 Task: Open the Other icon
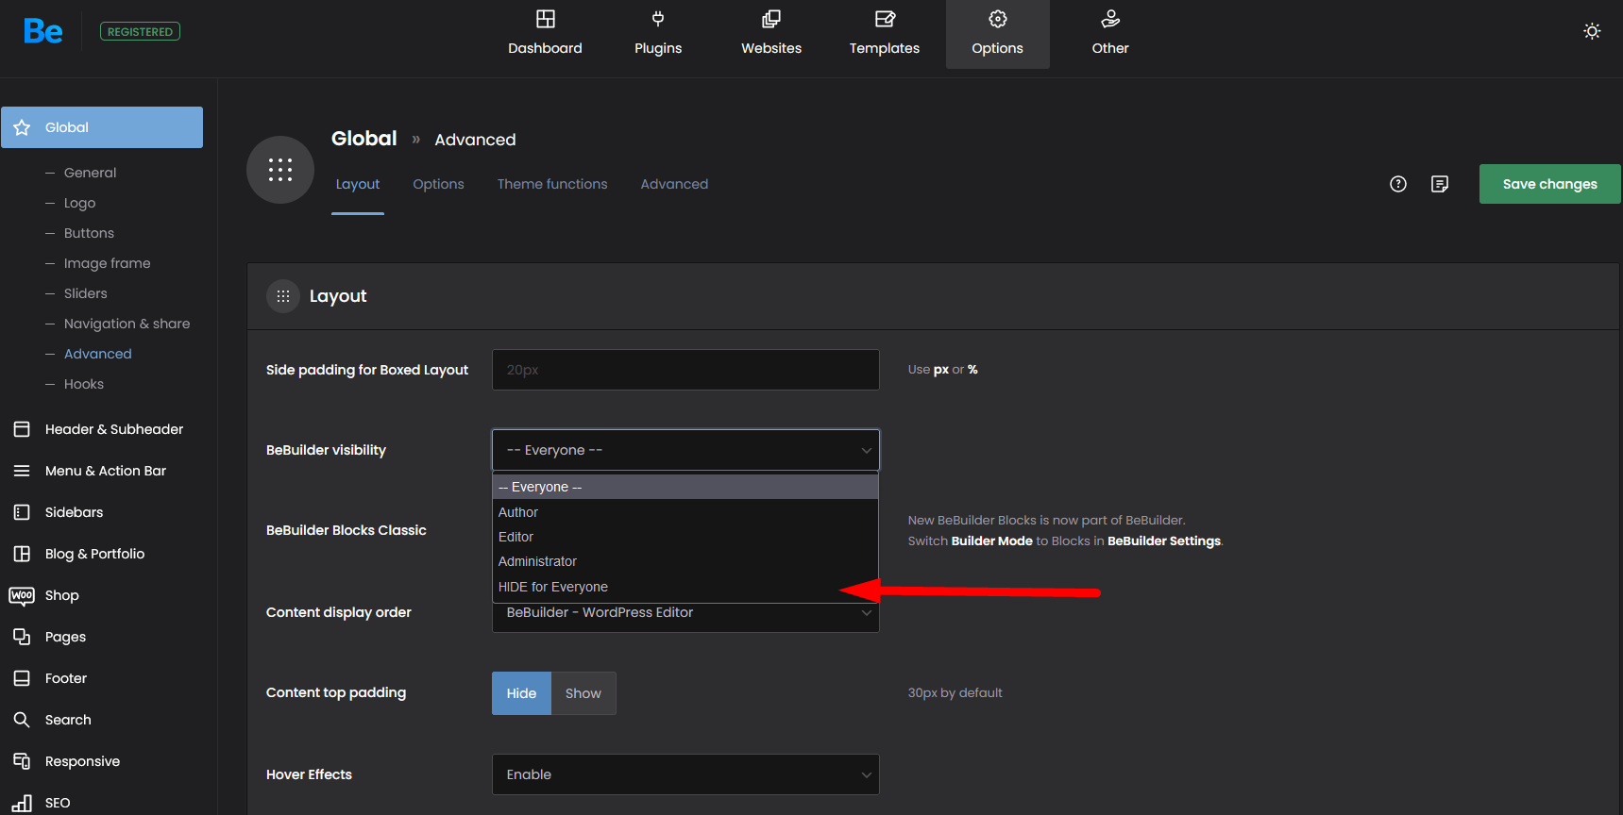(x=1110, y=19)
